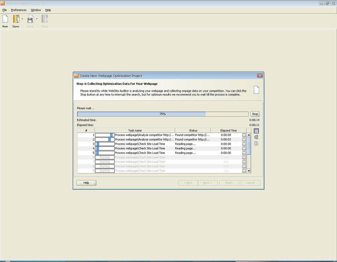Click the Cancel button in wizard
The image size is (337, 262).
(x=250, y=183)
